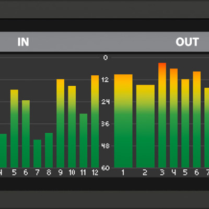Click output channel number 4 label

click(173, 172)
